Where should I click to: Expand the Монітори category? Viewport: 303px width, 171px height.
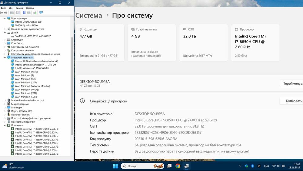coord(5,108)
